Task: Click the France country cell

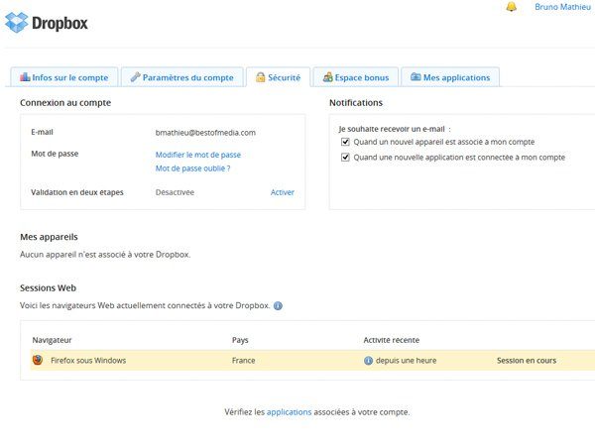Action: pos(243,361)
